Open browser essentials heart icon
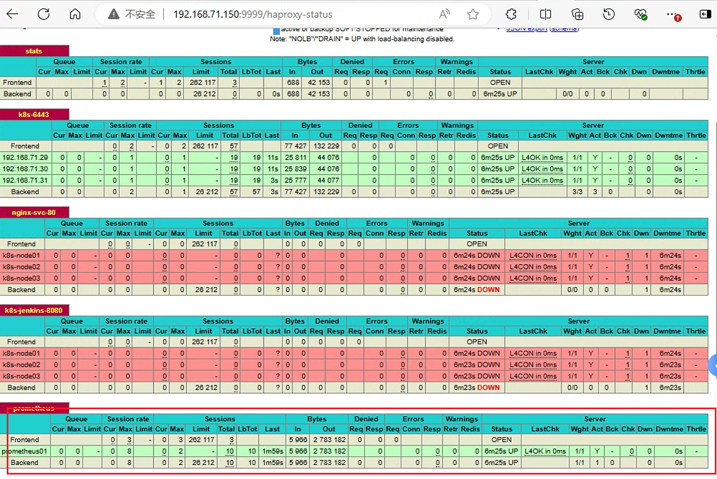Viewport: 717px width, 479px height. tap(641, 15)
